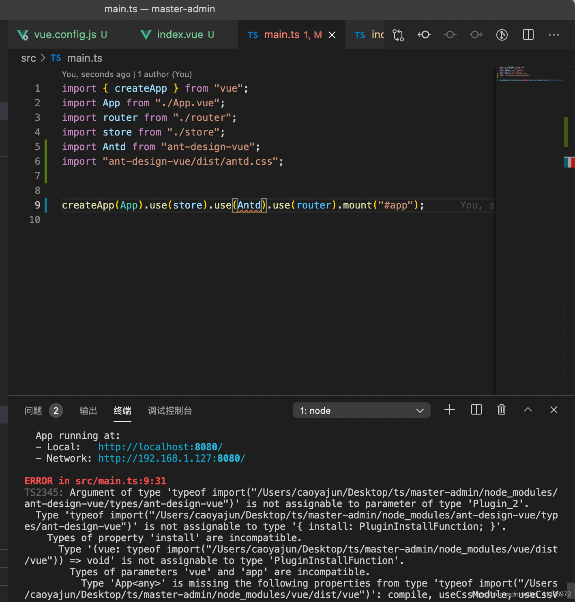Image resolution: width=575 pixels, height=602 pixels.
Task: Open the Debug Console (调试控制台) tab
Action: [x=170, y=411]
